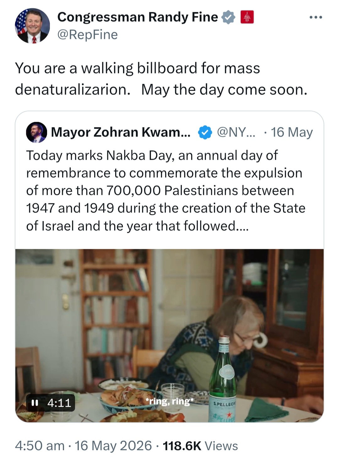
Task: Tap the quoted tweet's blue verified checkmark
Action: (205, 132)
